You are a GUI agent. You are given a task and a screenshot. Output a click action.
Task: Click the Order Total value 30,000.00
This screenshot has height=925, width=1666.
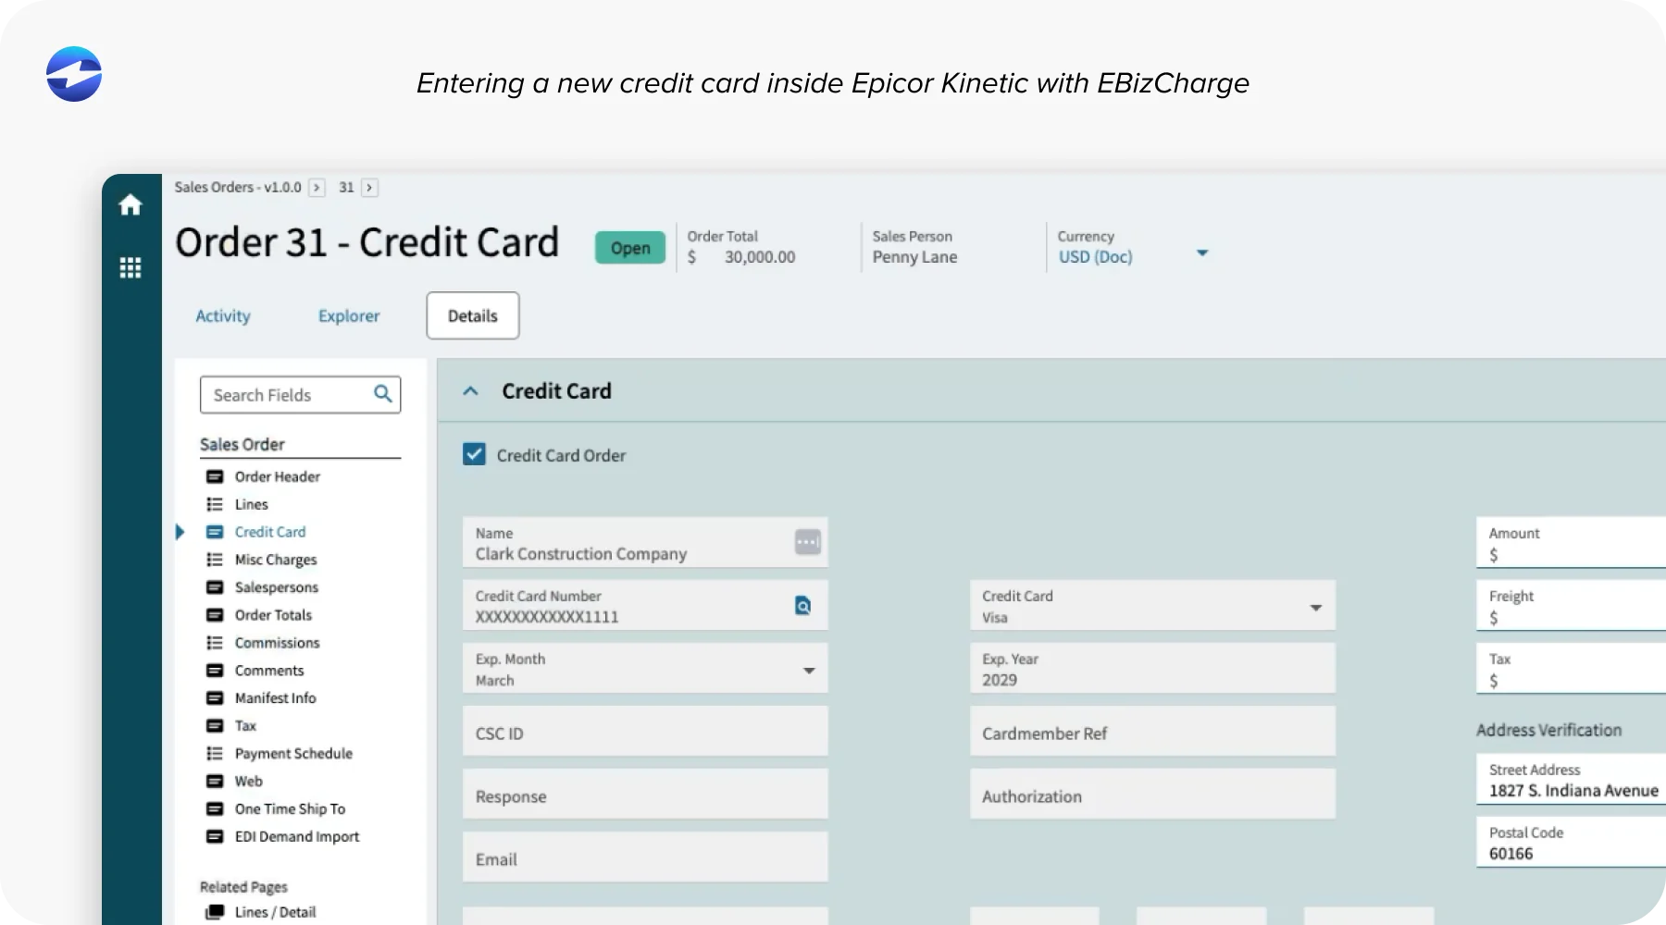(x=760, y=257)
